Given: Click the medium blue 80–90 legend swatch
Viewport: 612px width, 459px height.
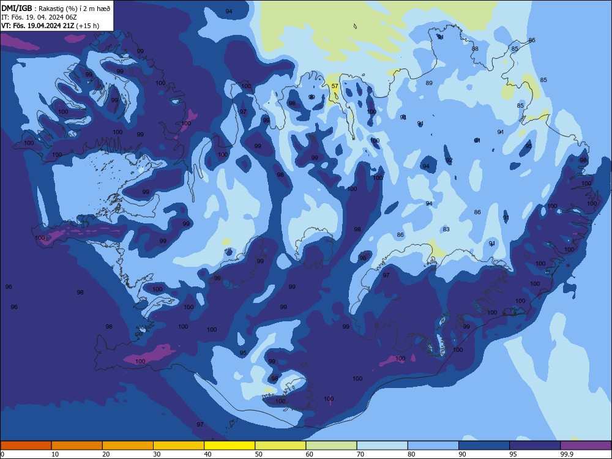Looking at the screenshot, I should pos(433,446).
